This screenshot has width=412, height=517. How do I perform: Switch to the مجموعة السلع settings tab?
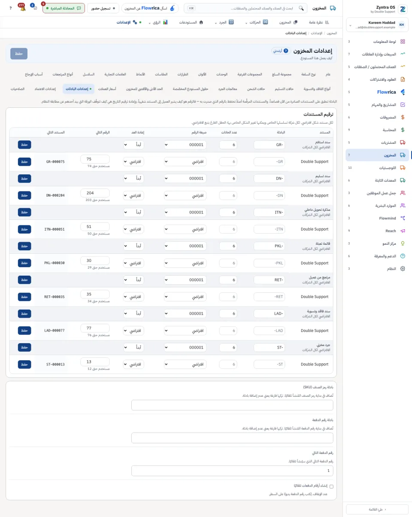click(282, 74)
